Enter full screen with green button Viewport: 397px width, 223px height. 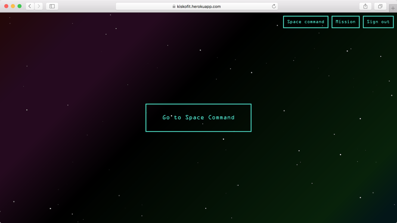[x=20, y=6]
